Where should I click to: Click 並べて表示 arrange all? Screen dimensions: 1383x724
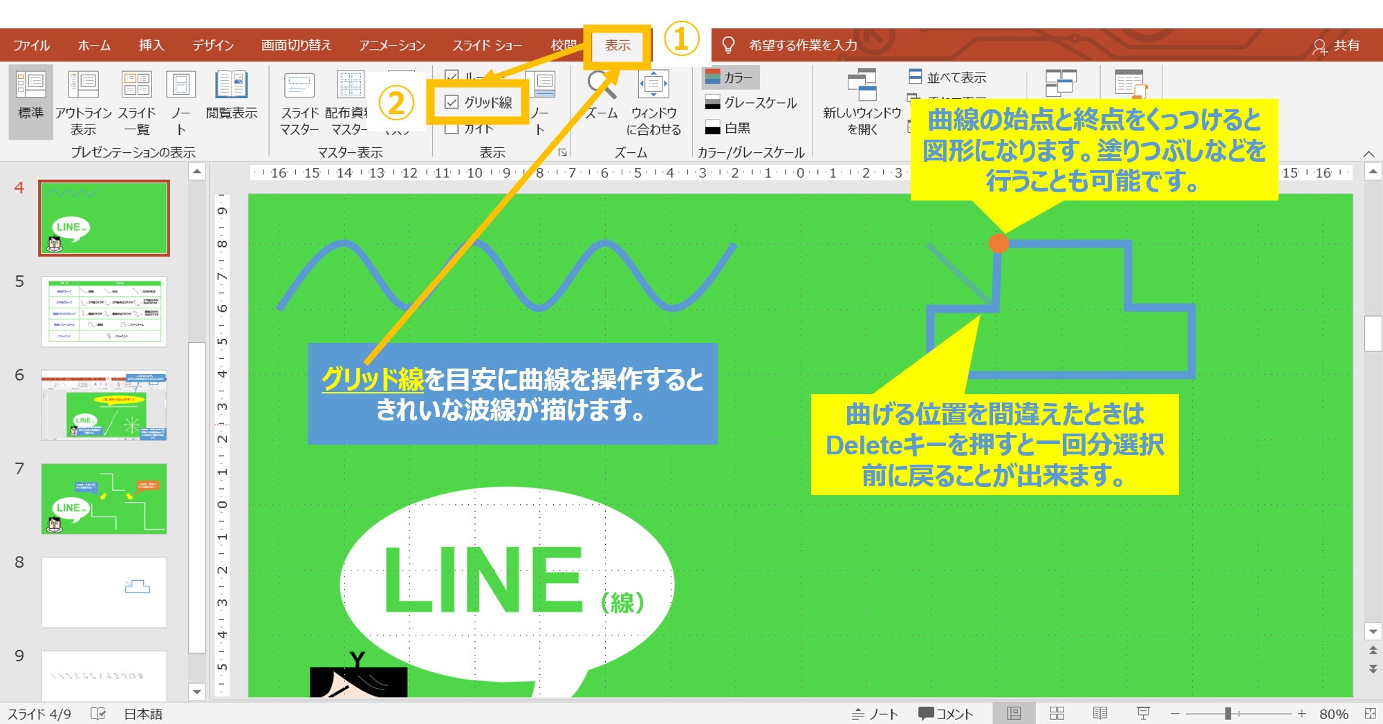[947, 77]
